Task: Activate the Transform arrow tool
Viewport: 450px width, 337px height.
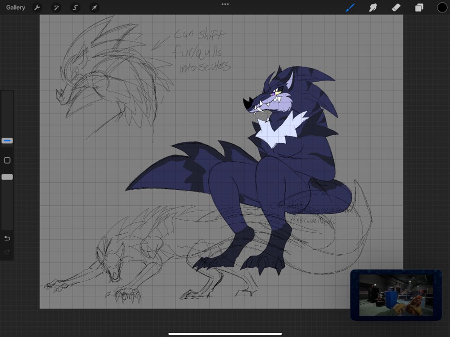Action: [94, 8]
